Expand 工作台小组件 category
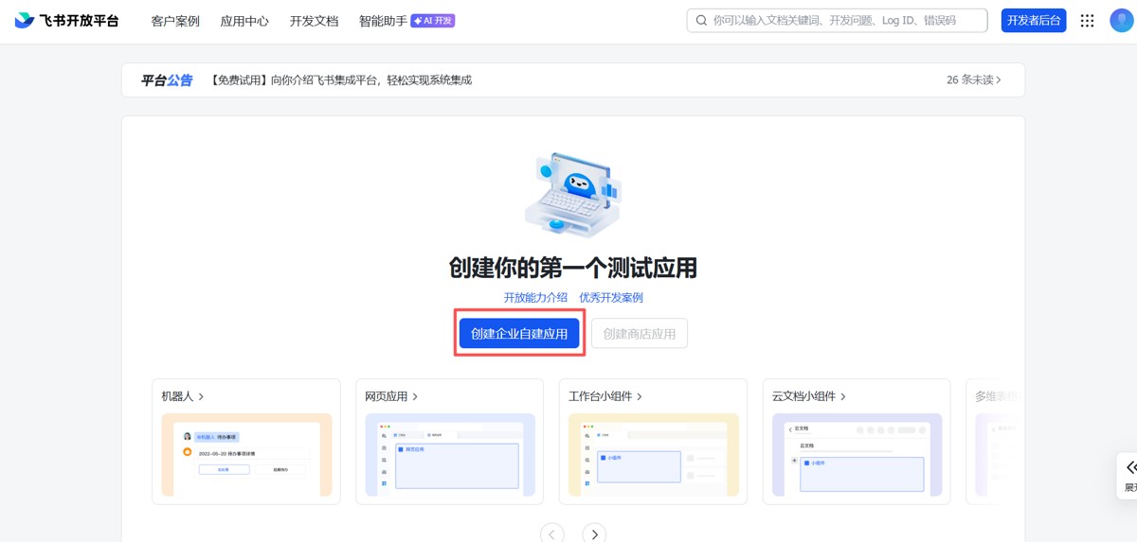 [x=605, y=396]
